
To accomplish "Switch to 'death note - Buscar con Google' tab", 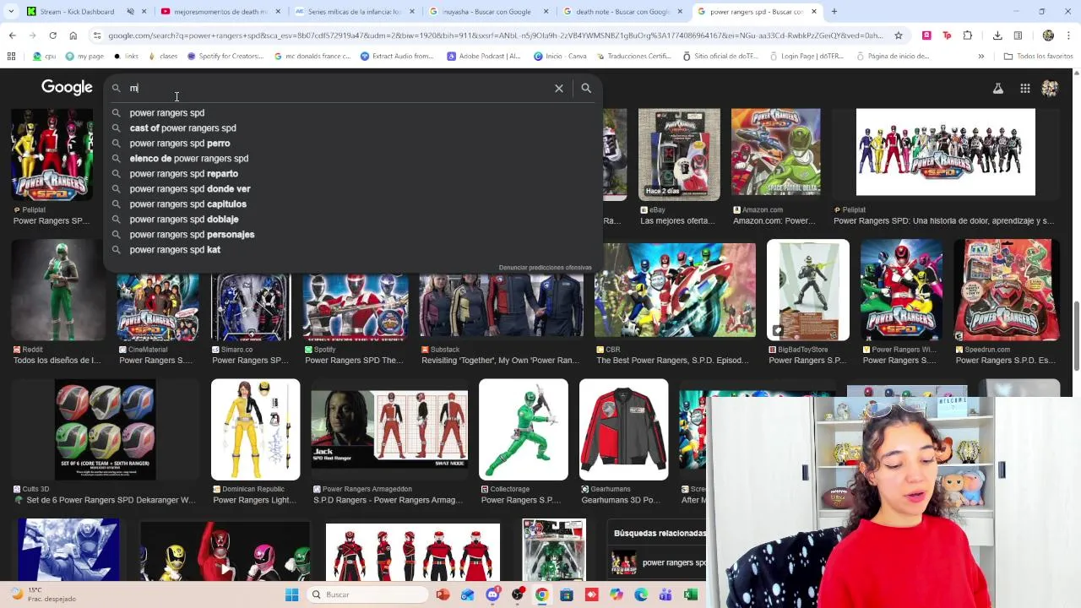I will (x=623, y=12).
